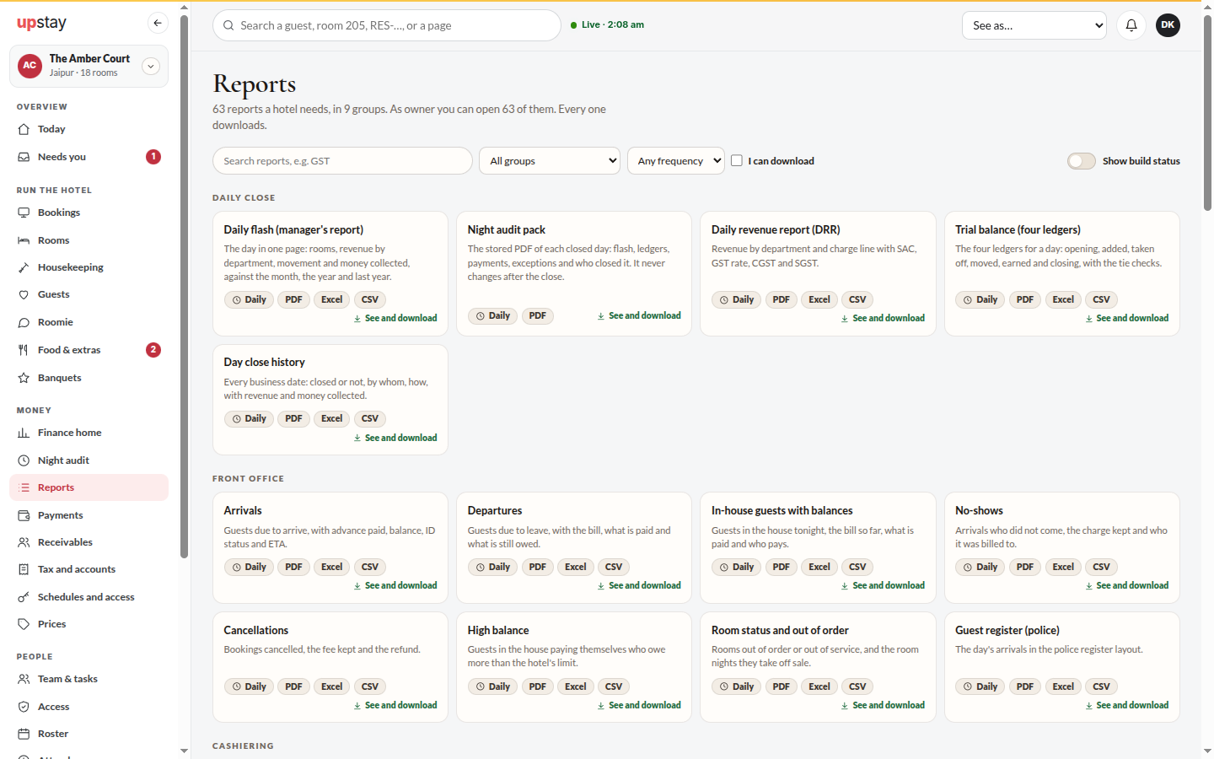The width and height of the screenshot is (1214, 759).
Task: Click the upstay logo
Action: coord(42,23)
